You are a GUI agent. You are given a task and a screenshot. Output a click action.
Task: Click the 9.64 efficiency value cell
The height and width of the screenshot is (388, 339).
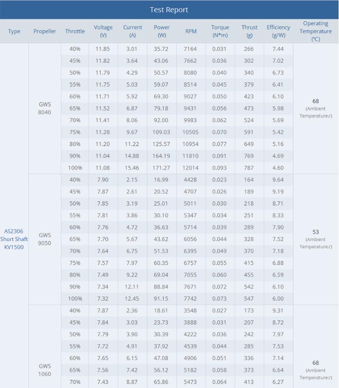click(278, 180)
